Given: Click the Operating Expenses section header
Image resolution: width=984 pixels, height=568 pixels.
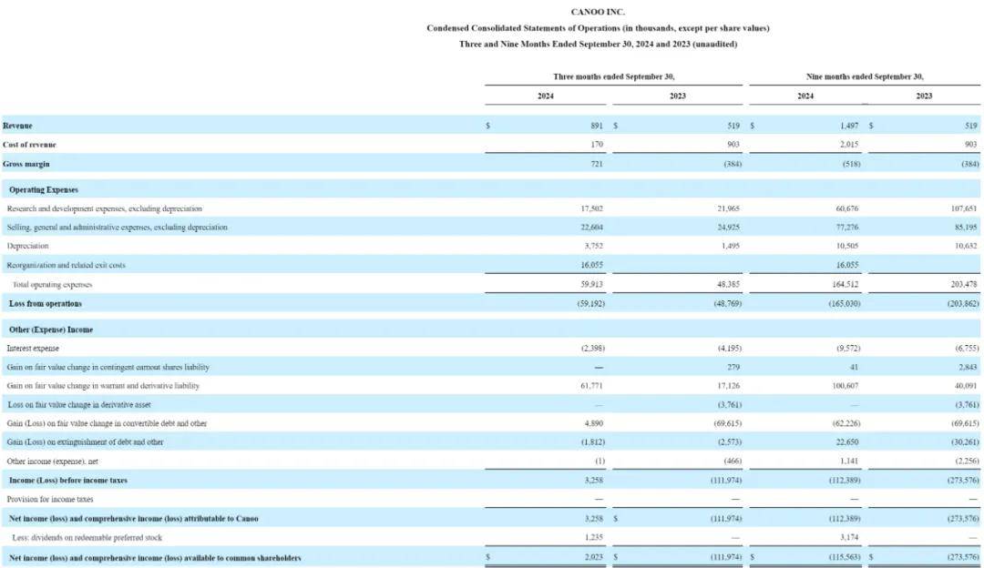Looking at the screenshot, I should point(43,189).
